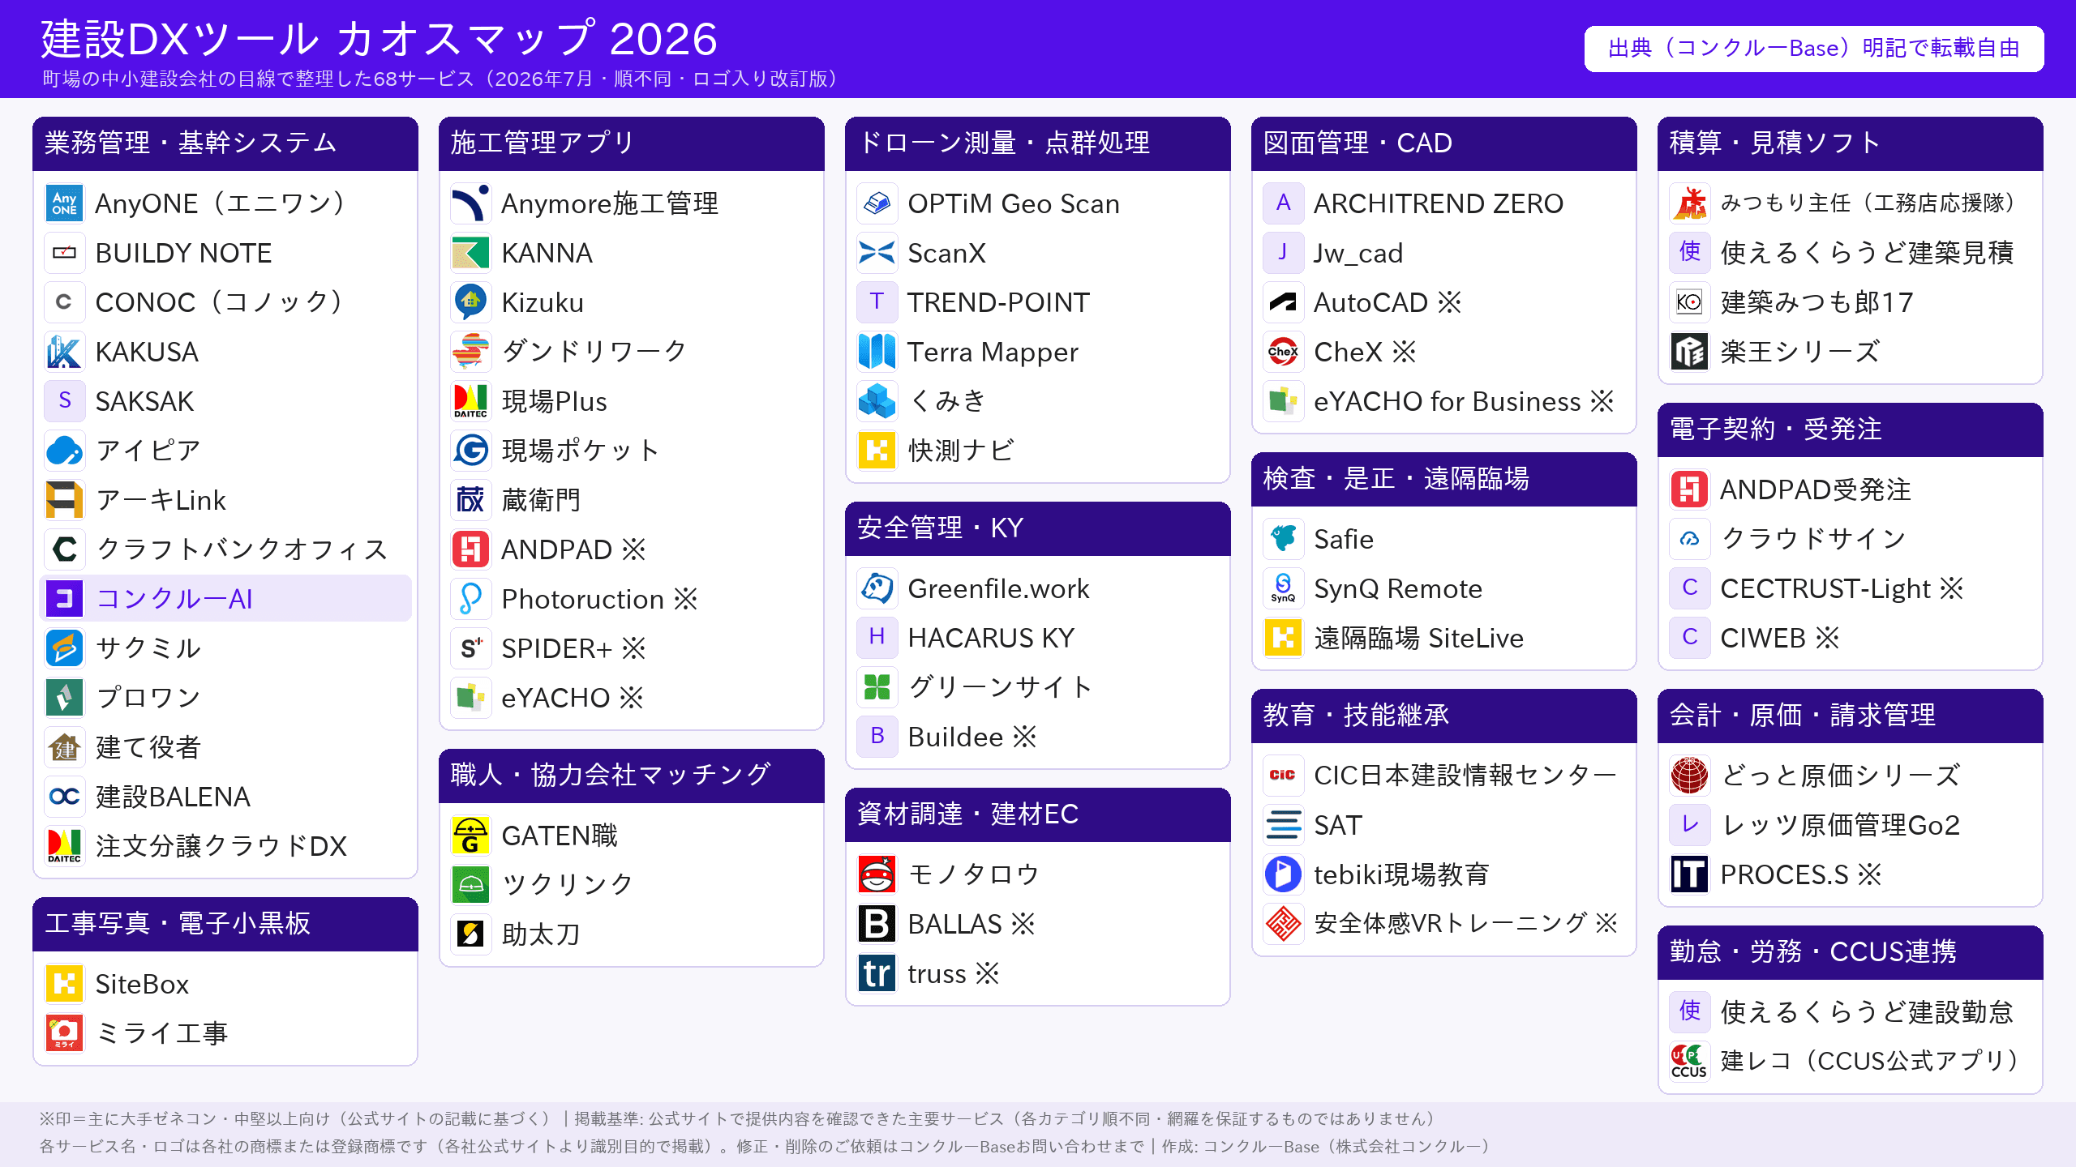2076x1167 pixels.
Task: Click the レッツ原価管理Go2 text
Action: (x=1840, y=825)
